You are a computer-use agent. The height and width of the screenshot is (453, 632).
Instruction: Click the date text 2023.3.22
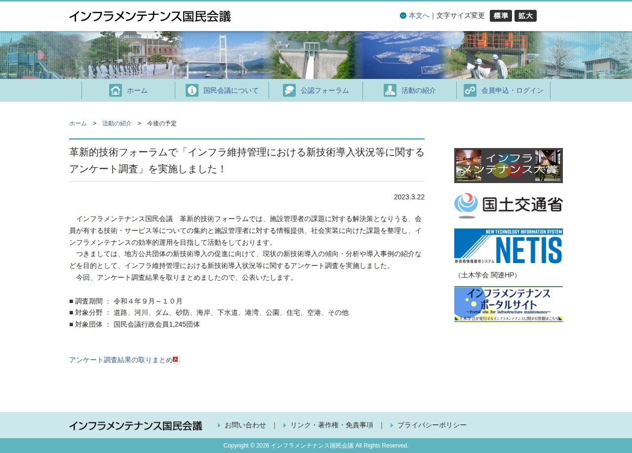(409, 197)
